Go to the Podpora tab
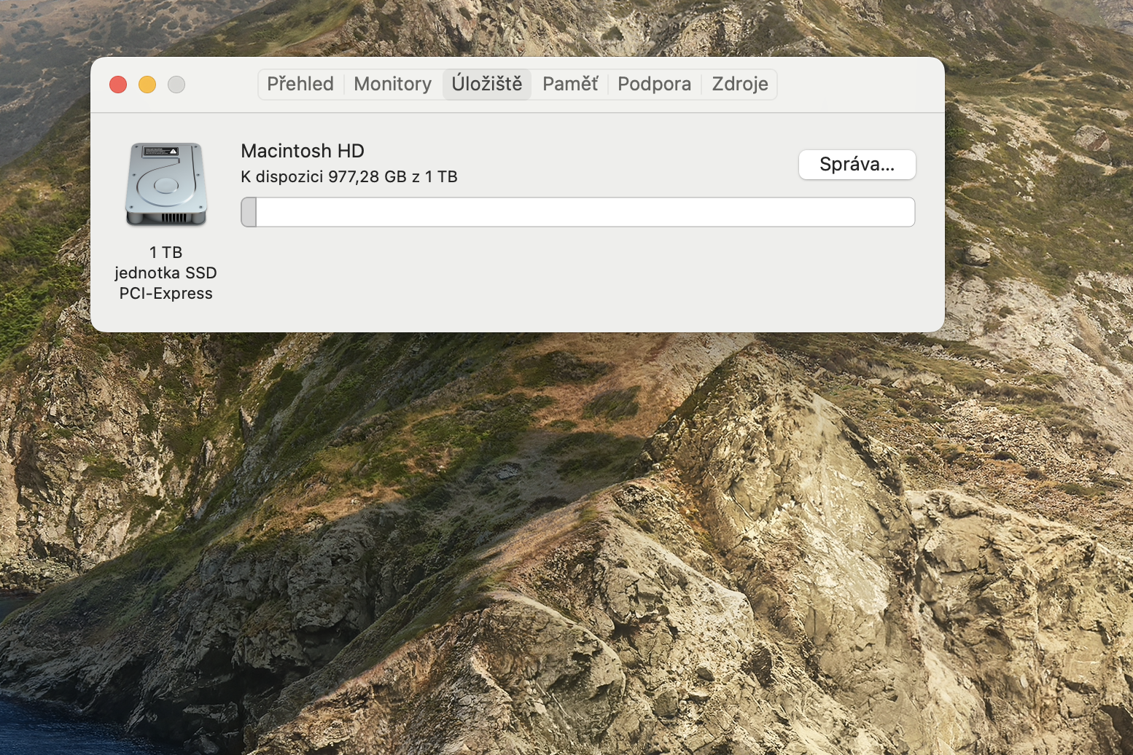Viewport: 1133px width, 755px height. pos(655,84)
